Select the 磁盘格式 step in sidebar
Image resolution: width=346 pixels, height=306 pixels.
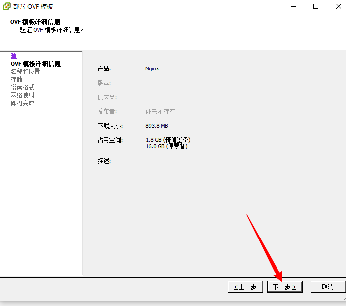pyautogui.click(x=22, y=87)
